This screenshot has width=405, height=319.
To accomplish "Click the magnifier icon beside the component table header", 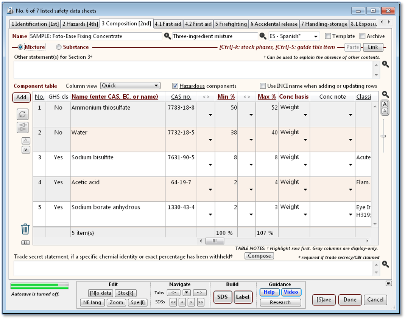I will click(x=385, y=94).
